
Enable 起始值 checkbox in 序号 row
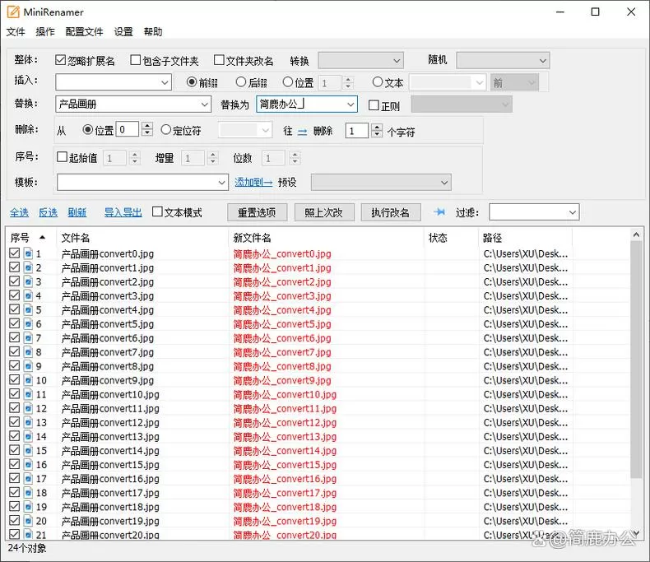coord(62,157)
